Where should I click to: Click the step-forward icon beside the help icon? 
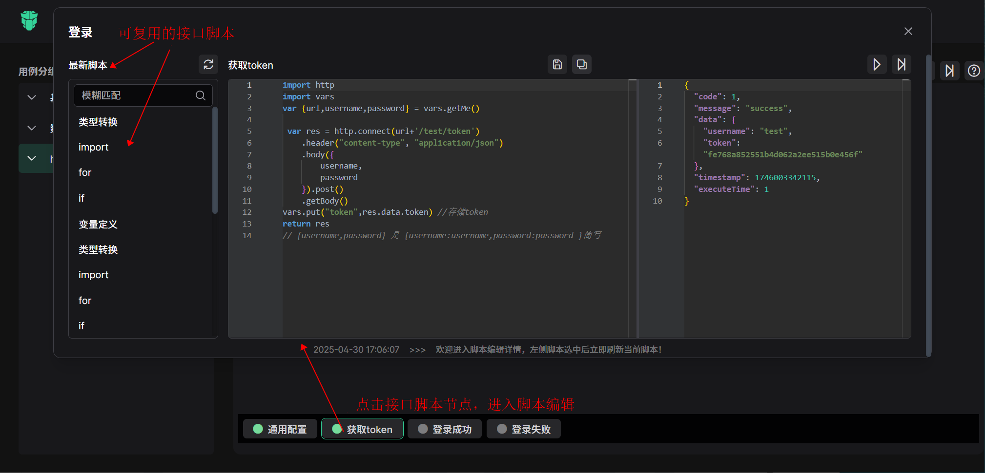coord(950,71)
